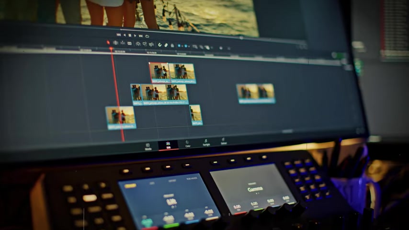409x230 pixels.
Task: Click the Replace Clip toolbar icon
Action: coord(151,45)
